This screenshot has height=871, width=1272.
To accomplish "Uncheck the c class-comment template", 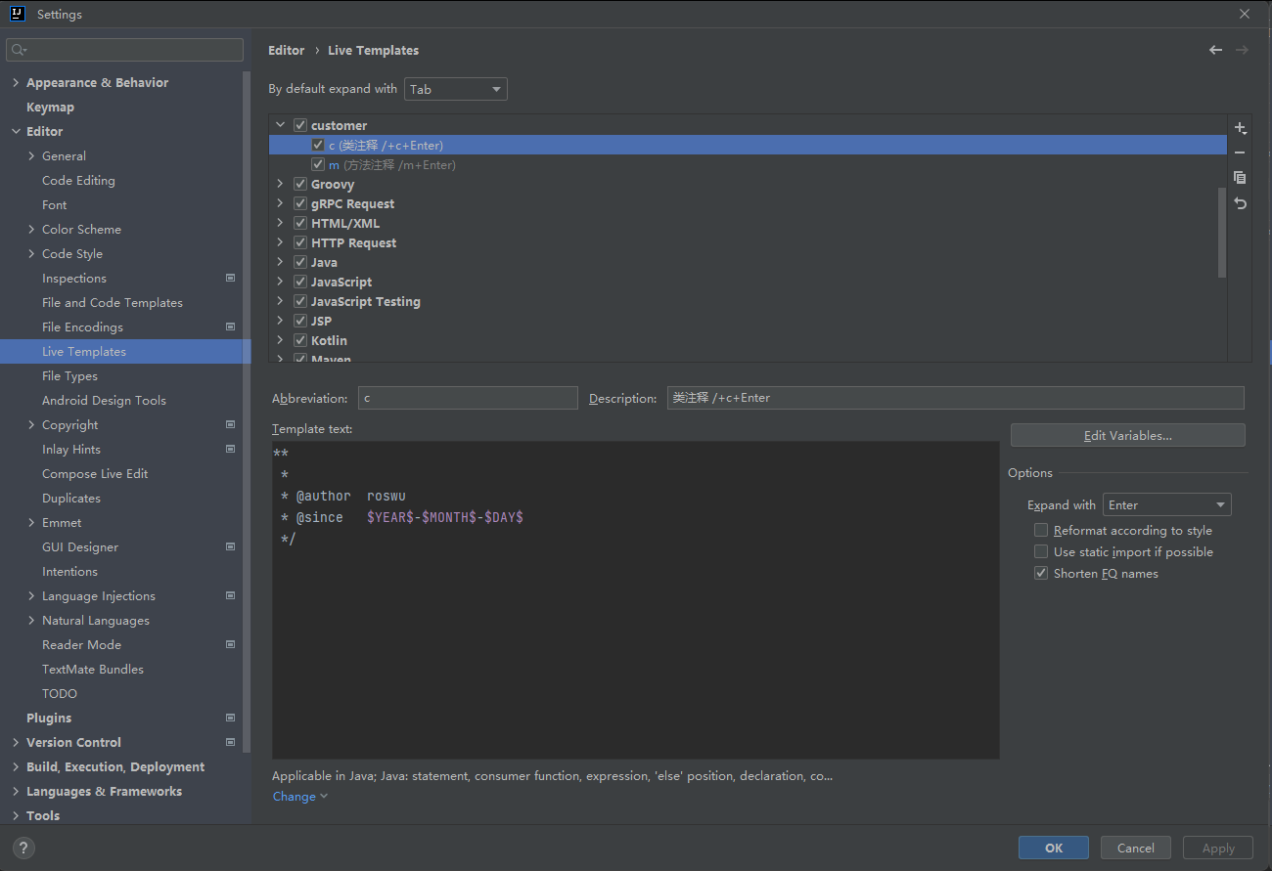I will (x=318, y=145).
